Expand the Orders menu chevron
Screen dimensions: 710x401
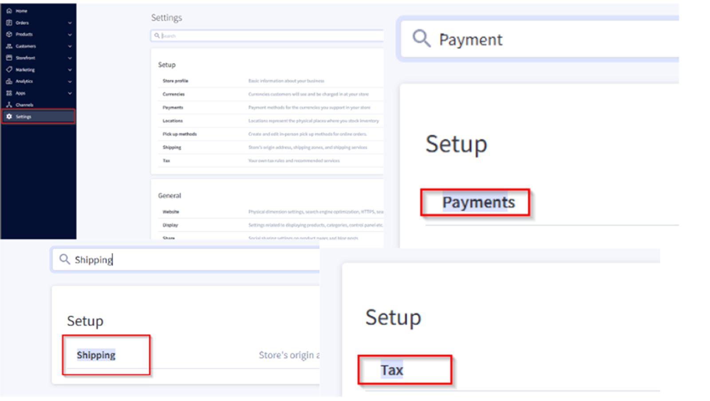coord(70,23)
